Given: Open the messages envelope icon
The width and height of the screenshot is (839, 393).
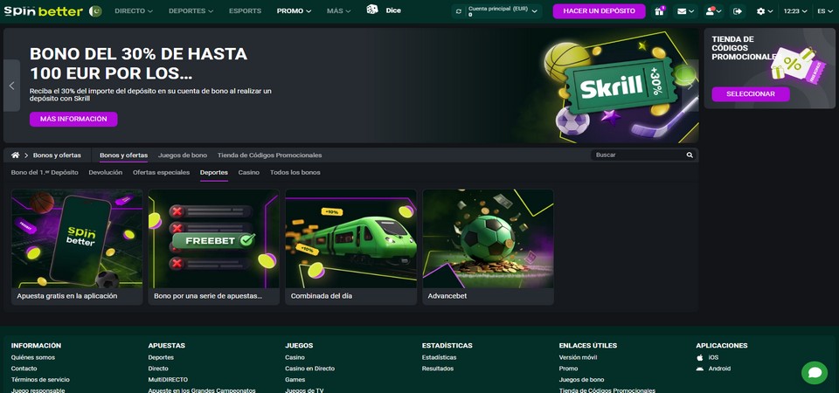Looking at the screenshot, I should tap(685, 10).
